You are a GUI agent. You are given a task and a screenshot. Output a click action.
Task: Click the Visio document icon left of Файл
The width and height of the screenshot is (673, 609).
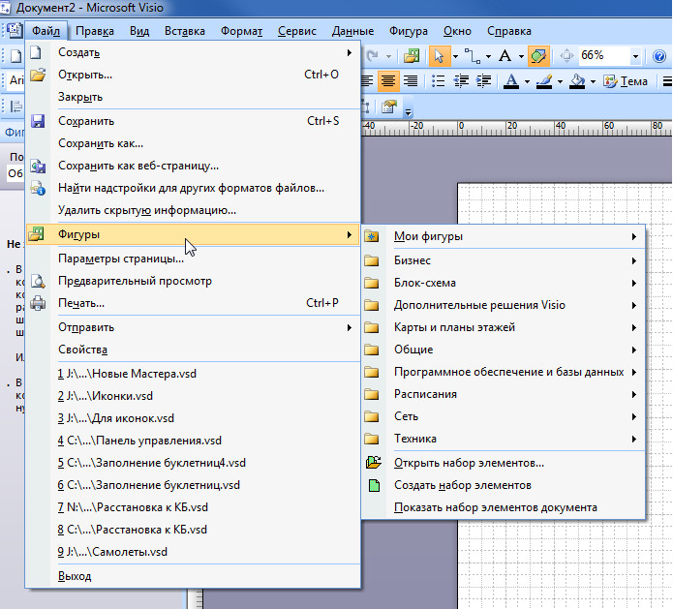coord(14,30)
